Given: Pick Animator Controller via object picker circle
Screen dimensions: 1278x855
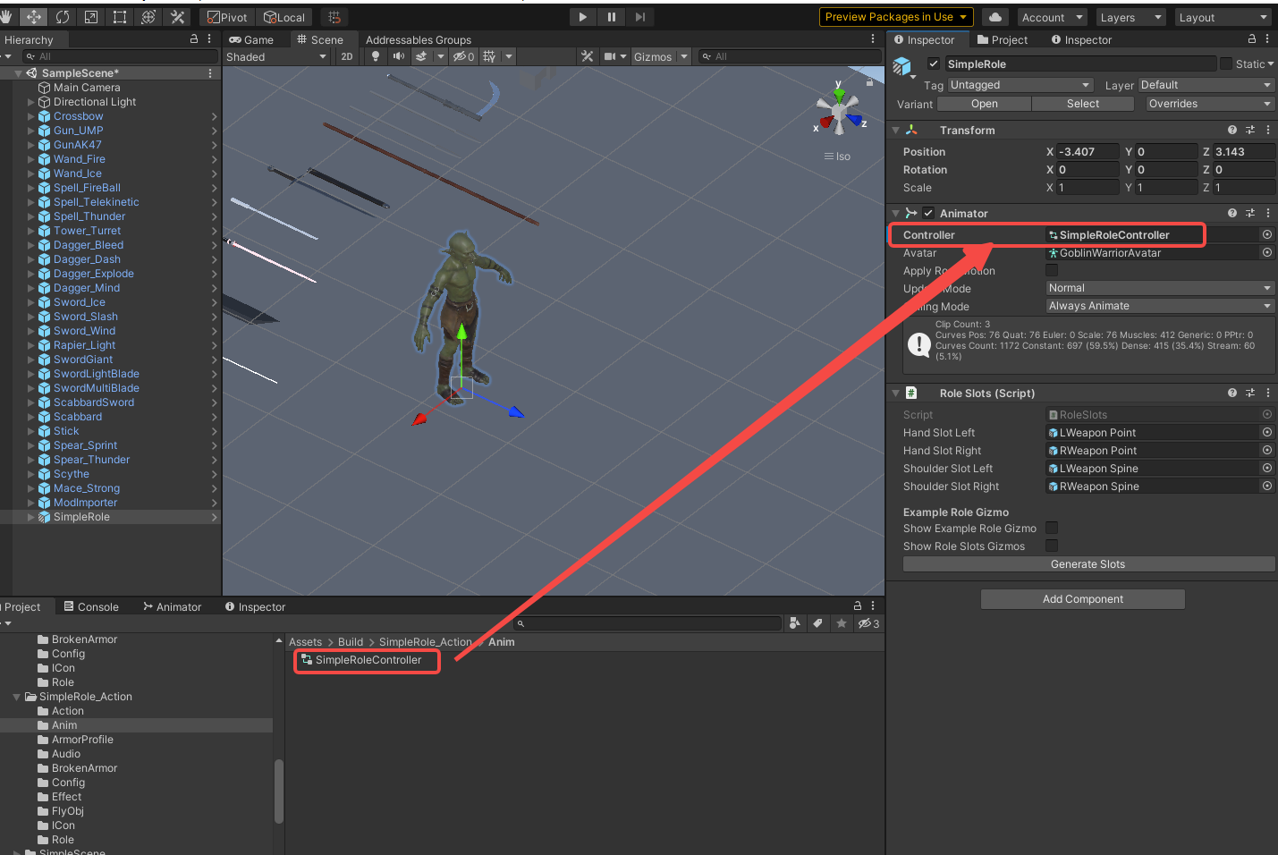Looking at the screenshot, I should coord(1267,234).
